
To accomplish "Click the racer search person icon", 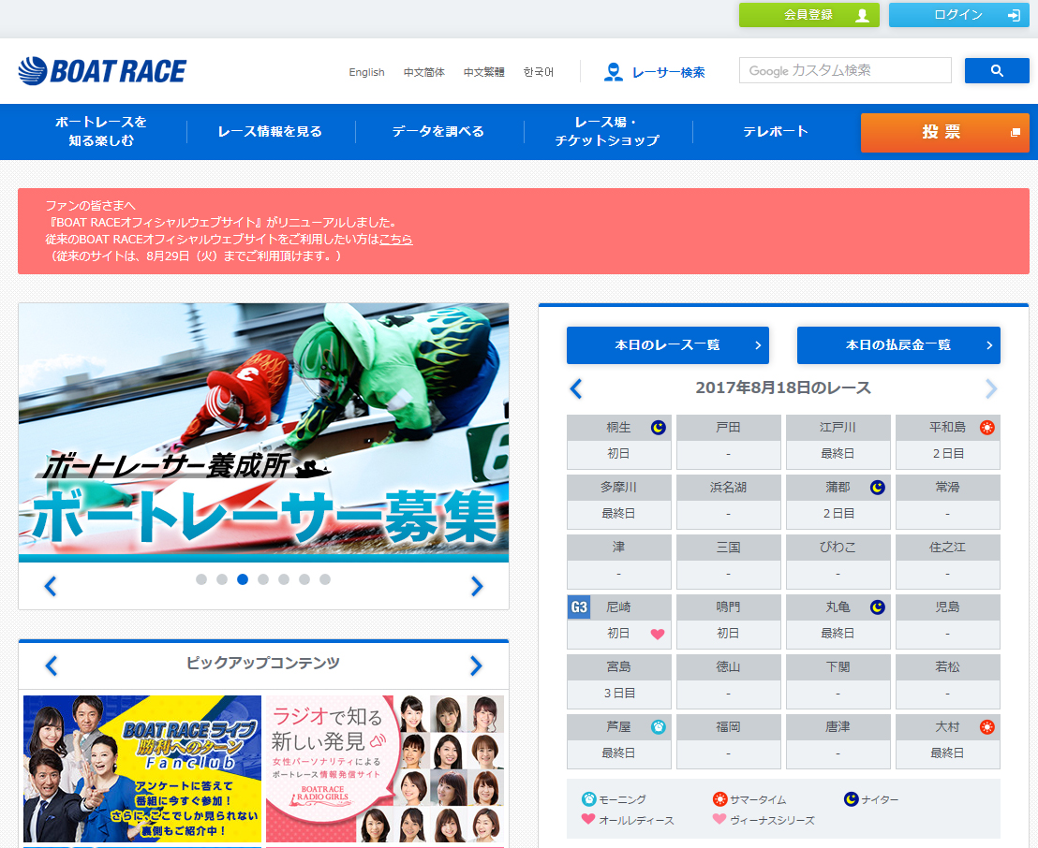I will coord(613,71).
